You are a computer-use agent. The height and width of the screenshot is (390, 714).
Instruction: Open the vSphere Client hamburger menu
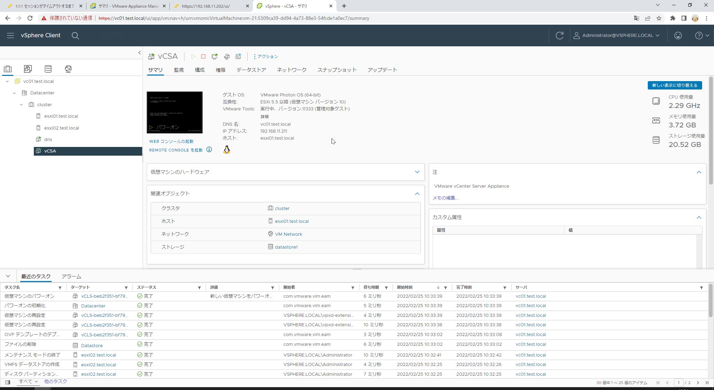10,36
